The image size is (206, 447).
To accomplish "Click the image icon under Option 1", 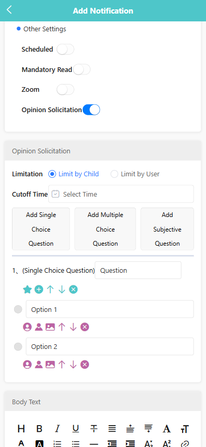I will pos(50,327).
